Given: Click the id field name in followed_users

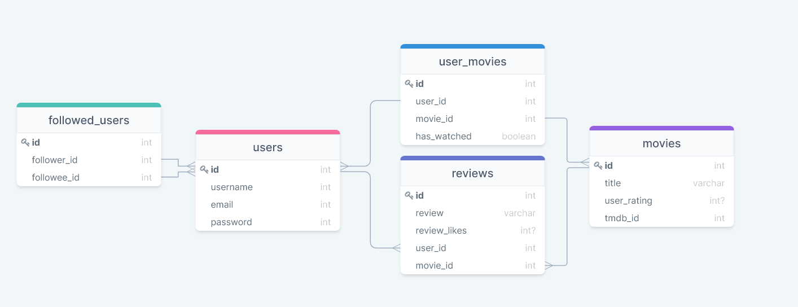Looking at the screenshot, I should [x=36, y=143].
